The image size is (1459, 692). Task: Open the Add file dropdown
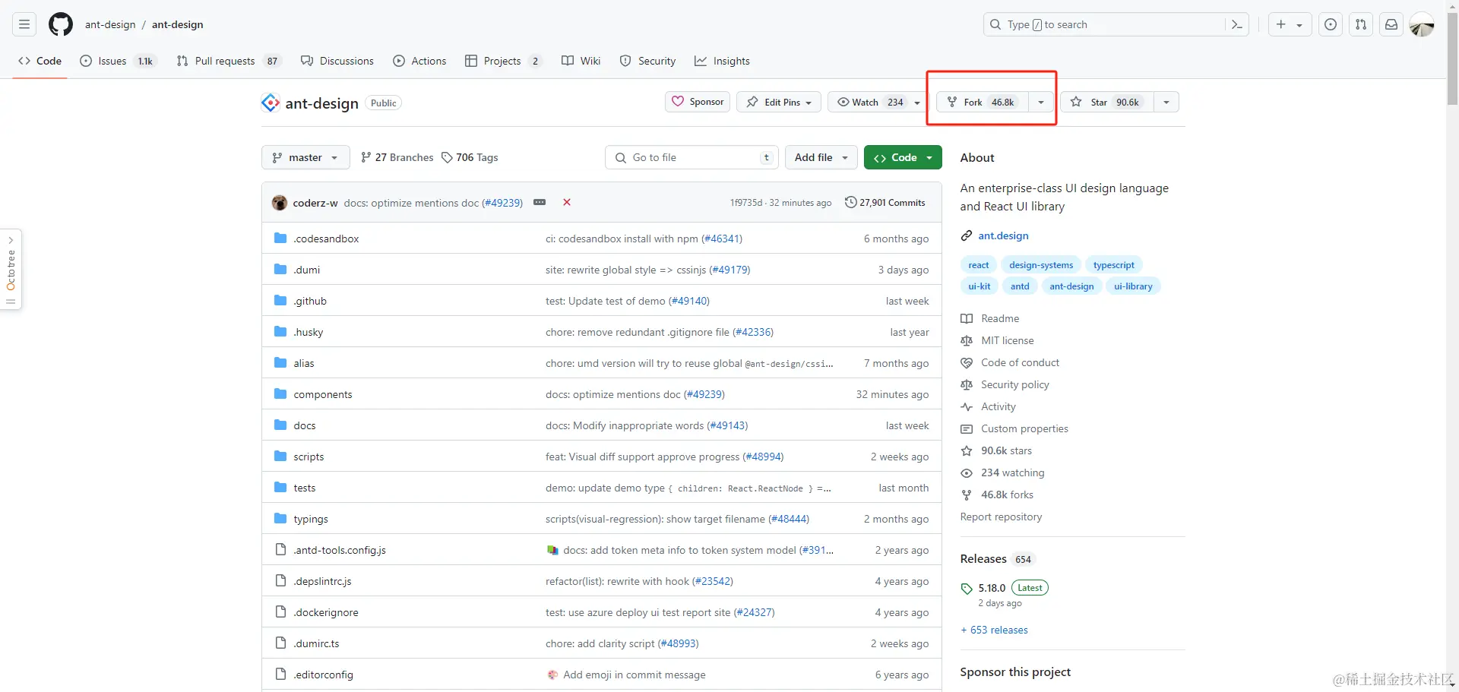[821, 157]
